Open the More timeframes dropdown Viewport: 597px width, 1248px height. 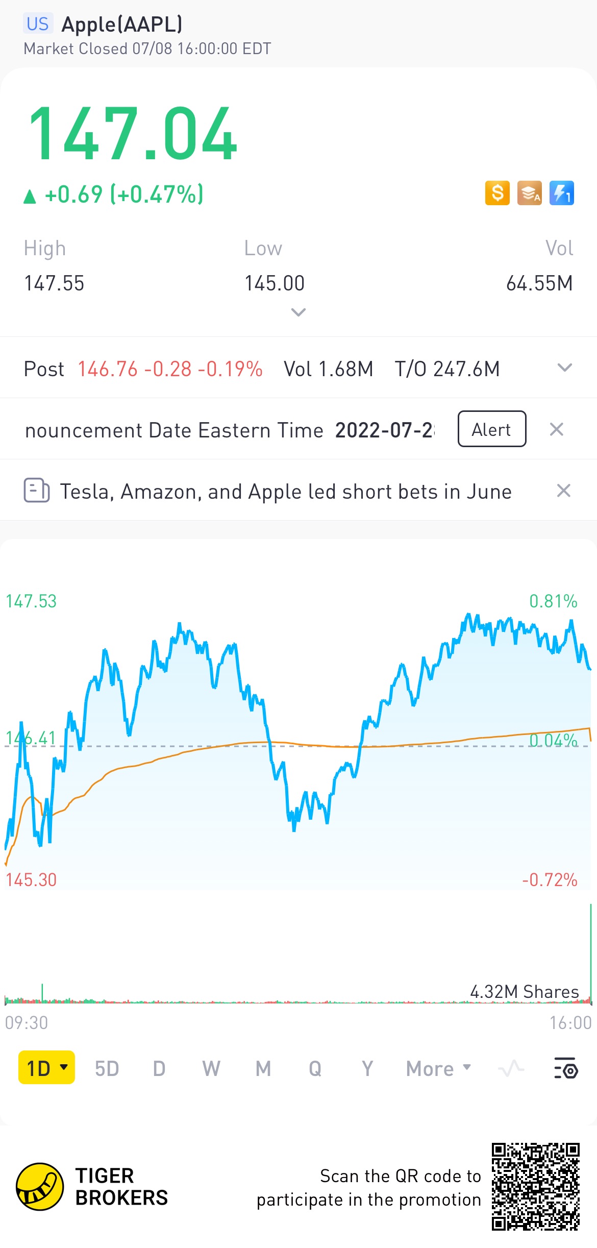tap(438, 1068)
